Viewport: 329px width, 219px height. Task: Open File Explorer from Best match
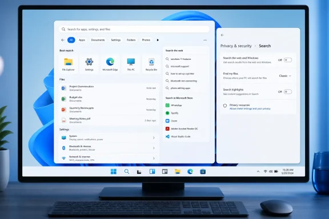(x=68, y=64)
